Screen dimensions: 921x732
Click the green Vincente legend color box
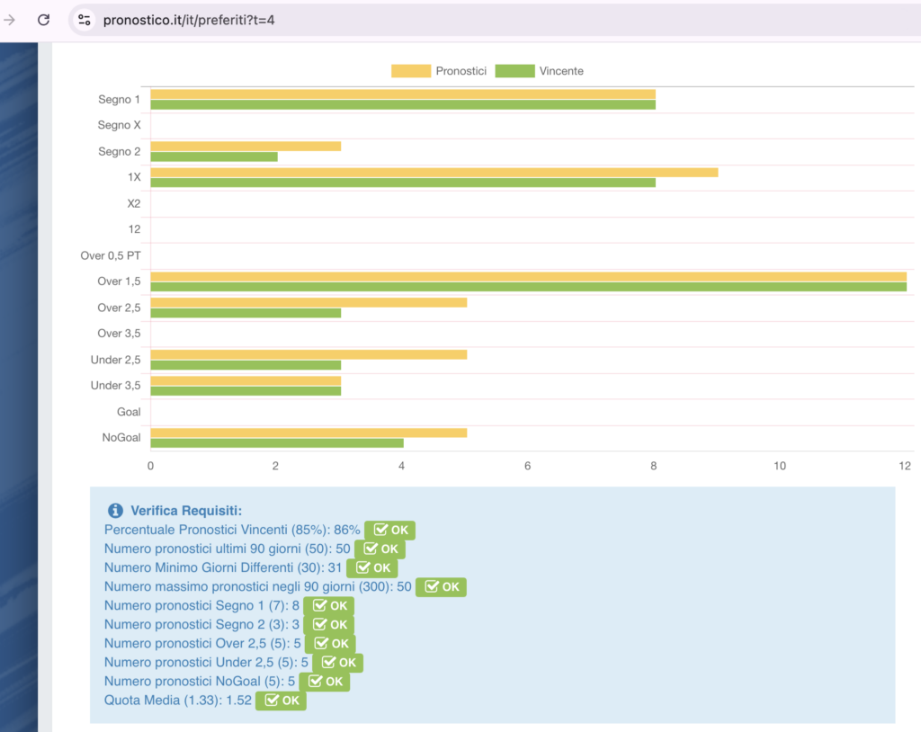514,71
